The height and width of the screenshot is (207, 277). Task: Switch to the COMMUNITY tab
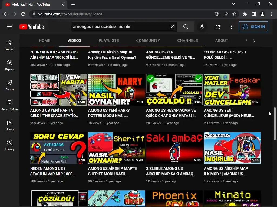(148, 40)
